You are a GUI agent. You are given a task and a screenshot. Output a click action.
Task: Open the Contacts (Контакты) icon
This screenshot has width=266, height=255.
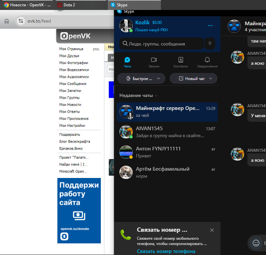(x=181, y=60)
